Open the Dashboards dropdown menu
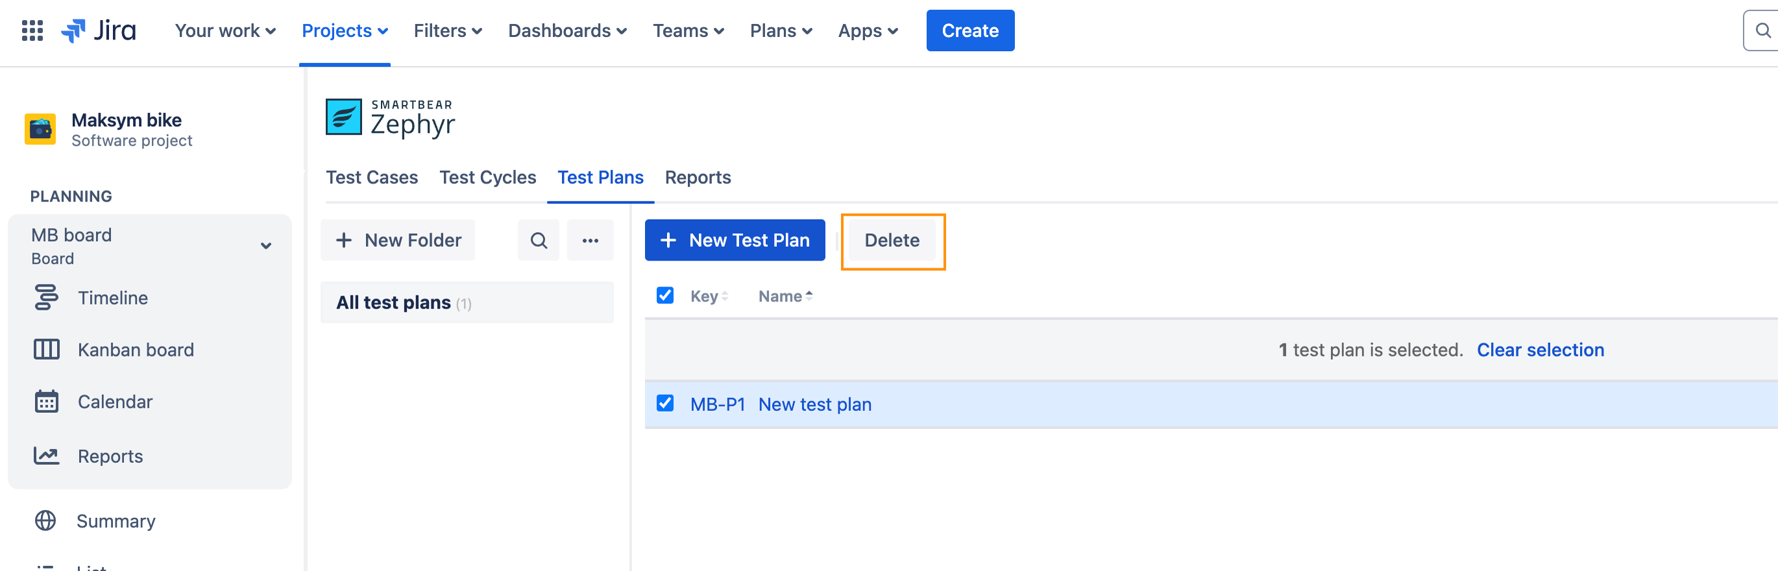This screenshot has width=1778, height=571. [x=566, y=31]
